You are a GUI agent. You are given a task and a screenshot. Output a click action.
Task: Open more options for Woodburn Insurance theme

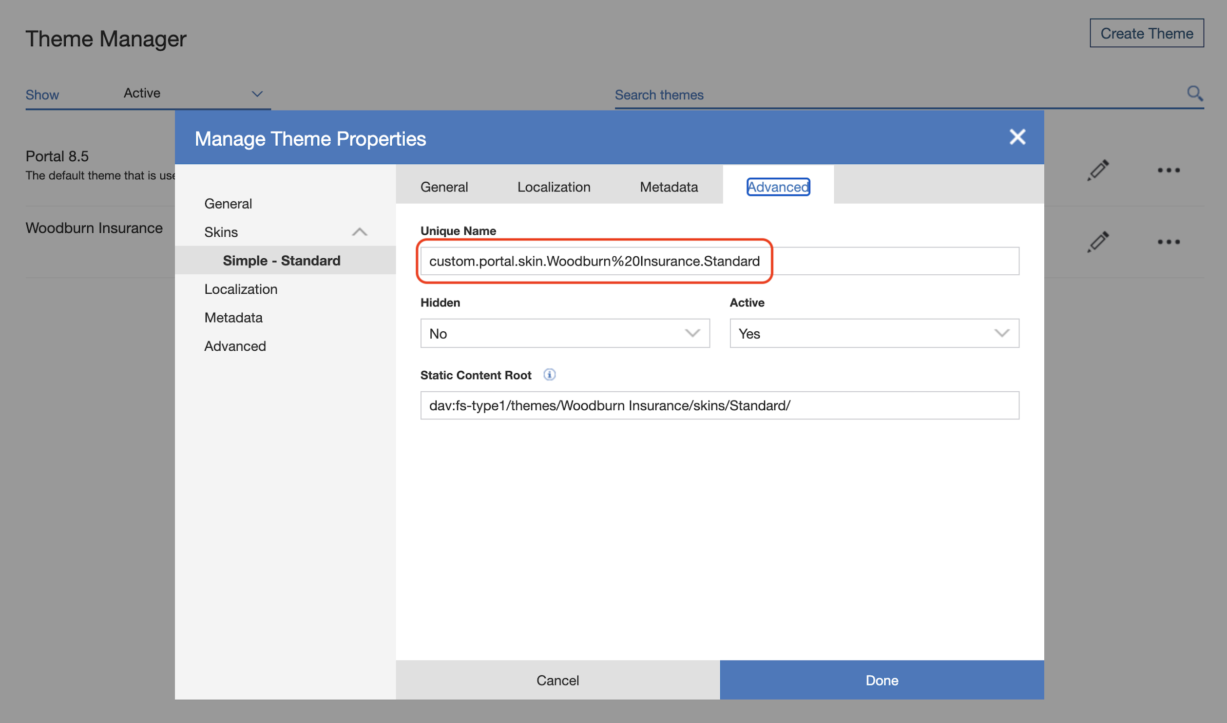1169,242
